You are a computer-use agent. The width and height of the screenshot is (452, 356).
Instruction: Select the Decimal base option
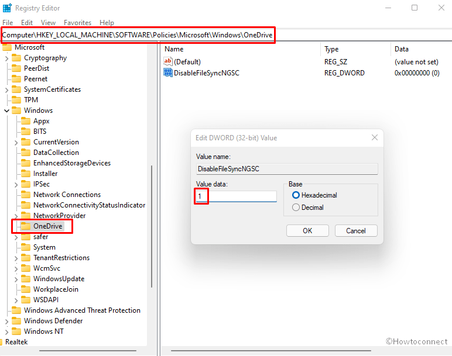296,207
